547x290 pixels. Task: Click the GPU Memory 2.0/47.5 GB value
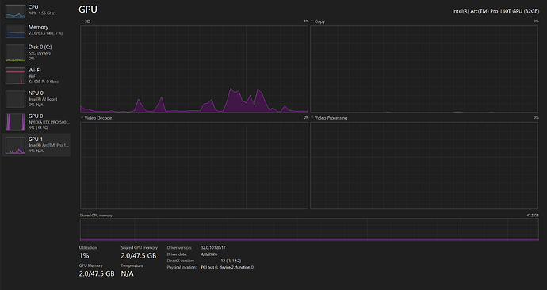[97, 273]
